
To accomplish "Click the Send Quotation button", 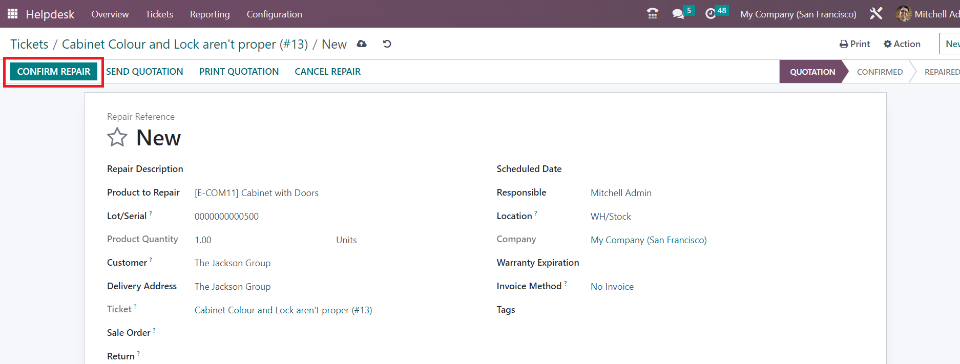I will (x=144, y=72).
